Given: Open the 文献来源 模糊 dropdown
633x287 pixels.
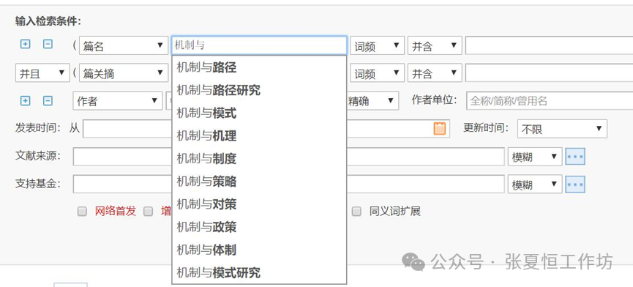Looking at the screenshot, I should point(535,157).
